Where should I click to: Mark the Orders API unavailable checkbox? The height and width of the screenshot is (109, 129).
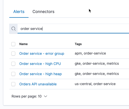click(13, 84)
